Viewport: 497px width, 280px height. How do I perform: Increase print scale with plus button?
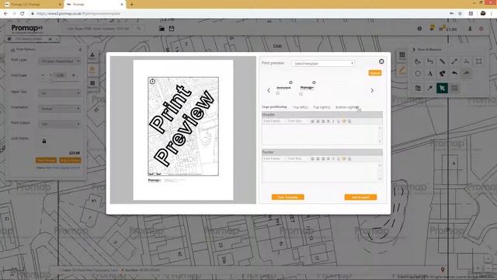coord(74,75)
